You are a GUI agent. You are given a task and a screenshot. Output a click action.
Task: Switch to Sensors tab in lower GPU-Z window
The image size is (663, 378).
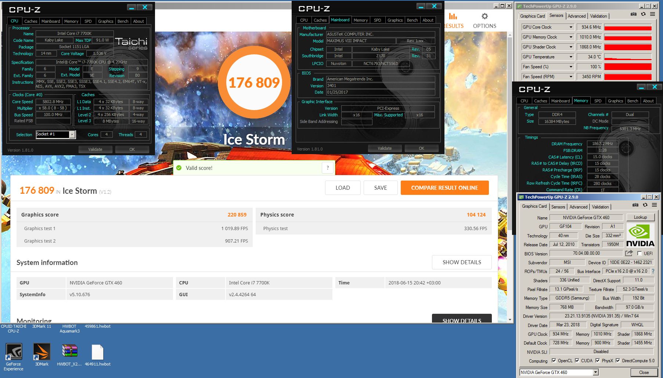pos(558,207)
